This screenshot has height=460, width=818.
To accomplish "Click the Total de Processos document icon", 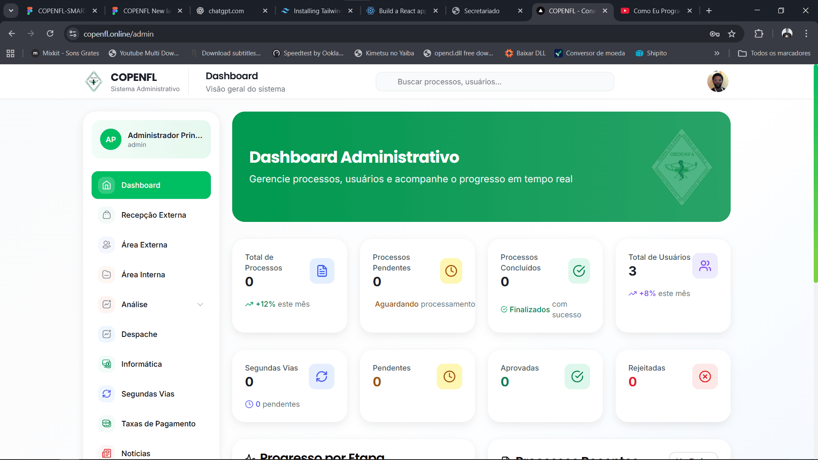I will (322, 271).
